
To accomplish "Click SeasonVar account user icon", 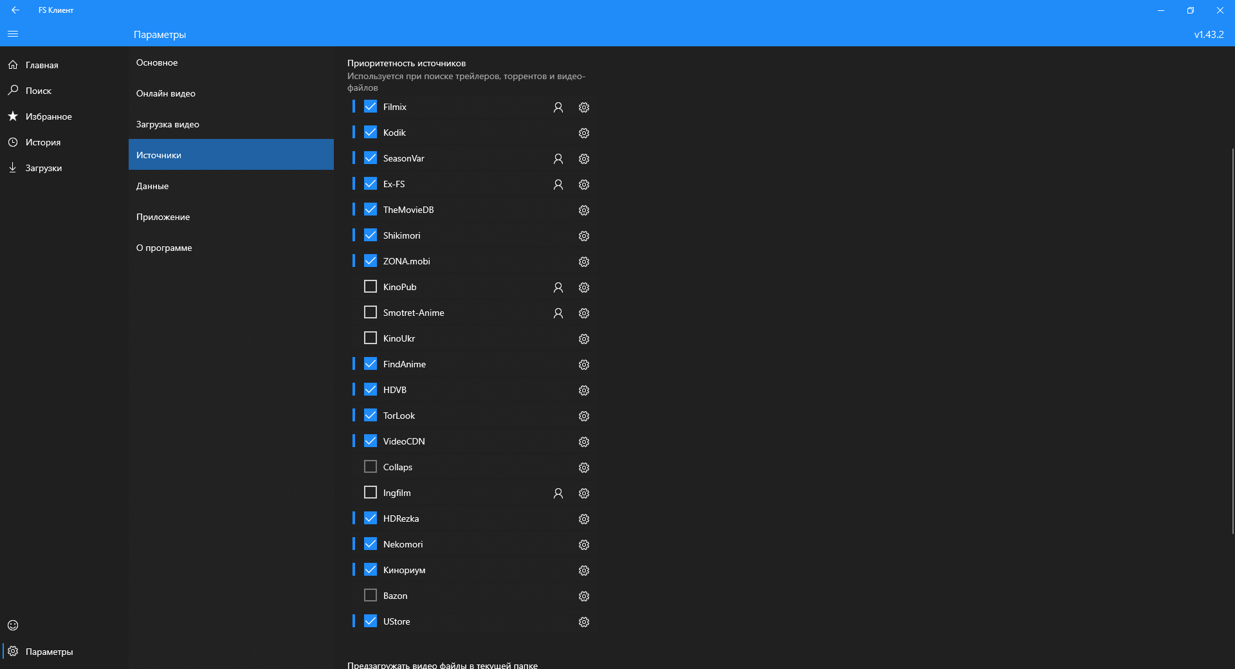I will 558,159.
